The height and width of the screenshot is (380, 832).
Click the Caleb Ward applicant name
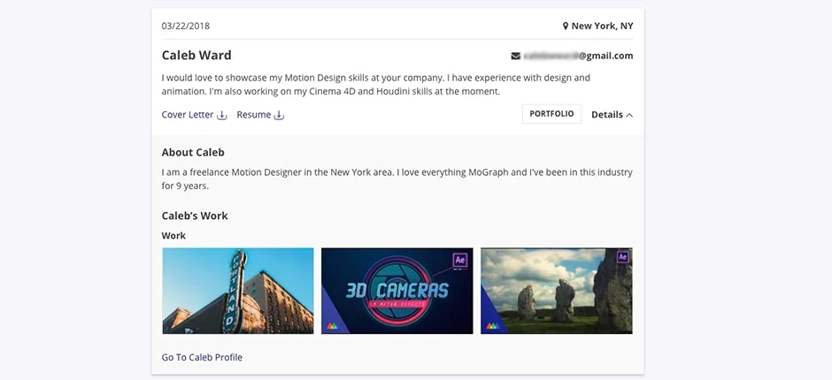[x=196, y=55]
